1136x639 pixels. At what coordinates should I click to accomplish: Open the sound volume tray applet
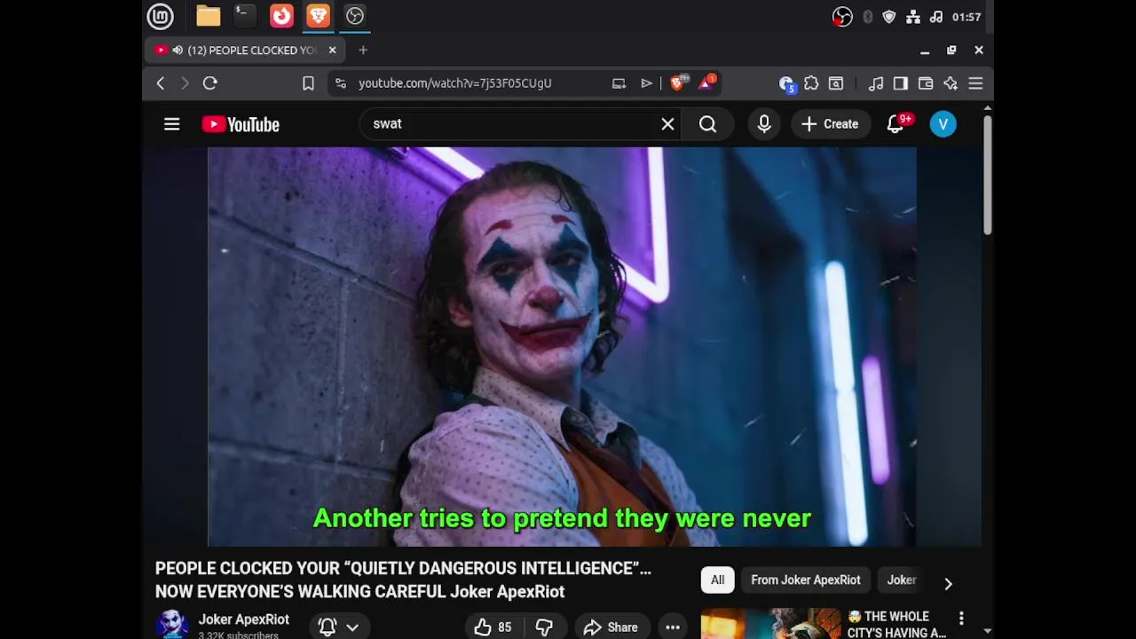click(x=935, y=17)
